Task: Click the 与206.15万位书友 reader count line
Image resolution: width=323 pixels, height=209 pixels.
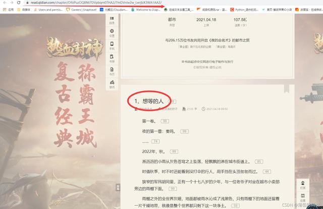Action: (207, 40)
